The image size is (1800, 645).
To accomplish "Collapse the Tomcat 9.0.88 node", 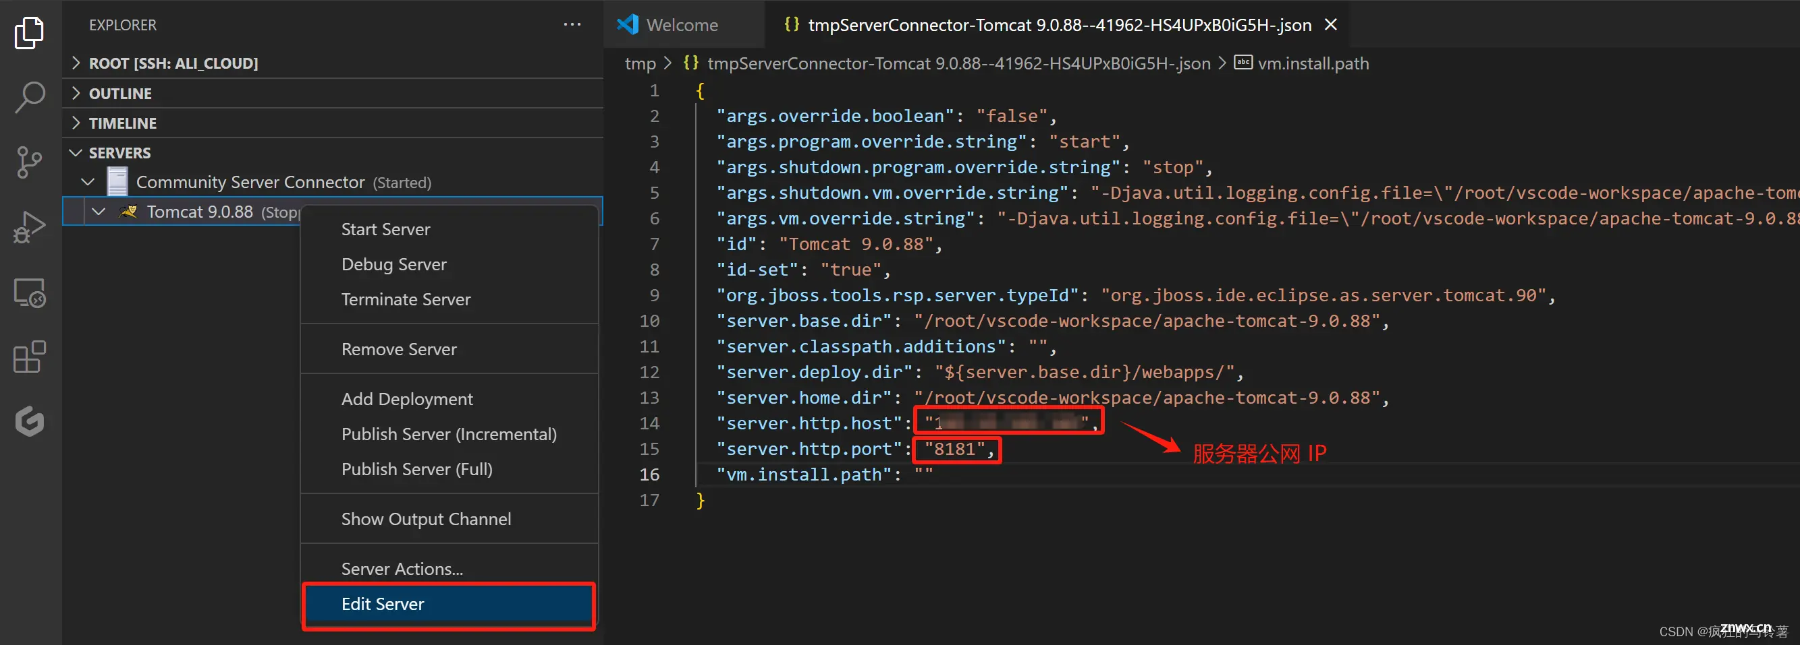I will click(99, 212).
